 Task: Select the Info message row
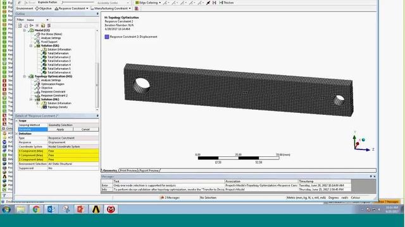226,189
